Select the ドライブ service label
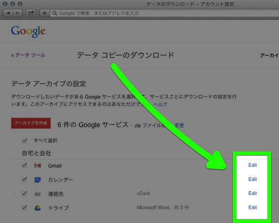Screen dimensions: 279x223 tap(58, 208)
